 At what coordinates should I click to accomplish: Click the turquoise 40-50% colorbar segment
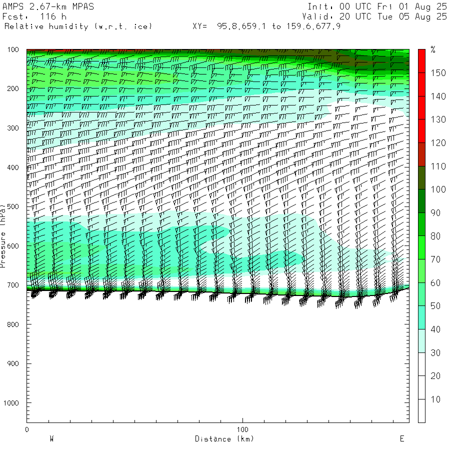(x=421, y=317)
